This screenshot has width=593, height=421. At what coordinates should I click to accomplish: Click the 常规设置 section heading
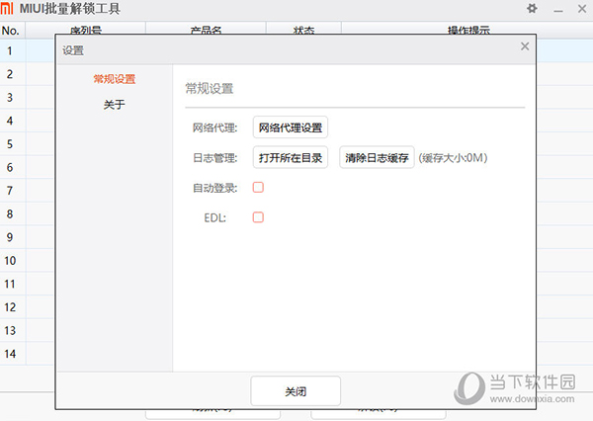(x=210, y=89)
